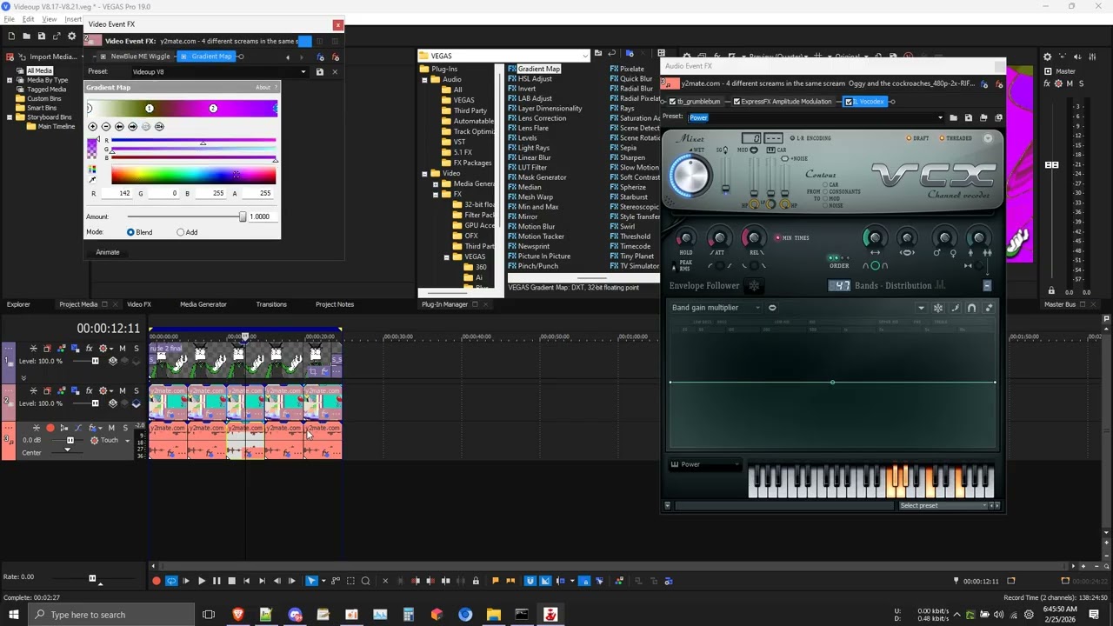Expand track 1 layers with the double chevron
Viewport: 1113px width, 626px height.
coord(23,377)
